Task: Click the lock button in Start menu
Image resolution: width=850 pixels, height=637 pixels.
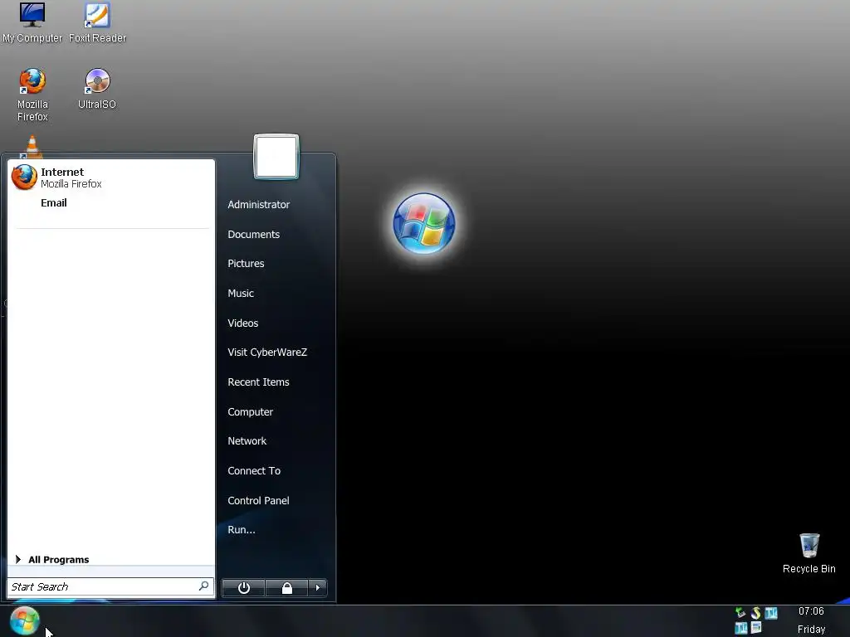Action: pyautogui.click(x=286, y=588)
